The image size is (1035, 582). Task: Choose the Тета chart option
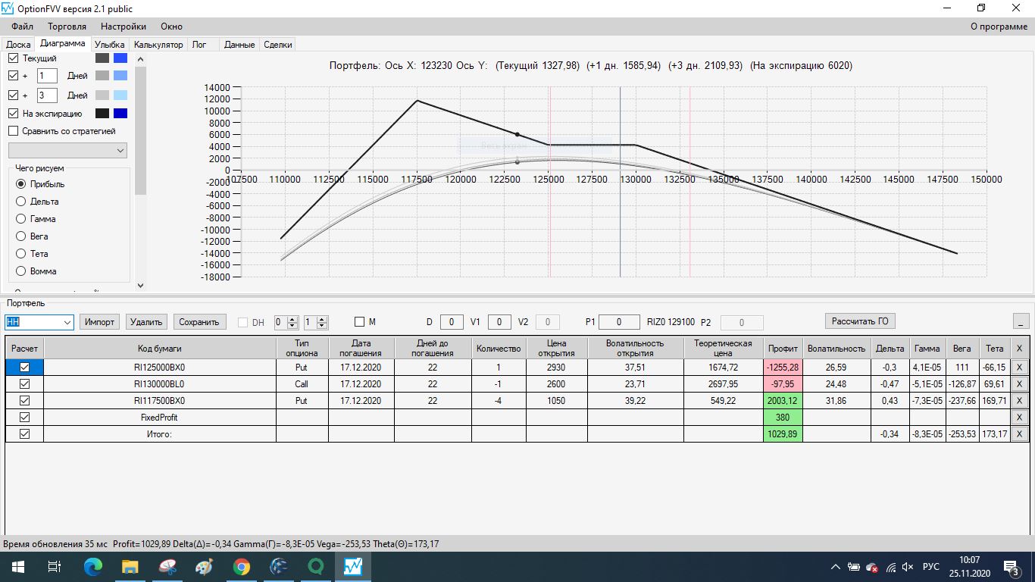point(20,254)
